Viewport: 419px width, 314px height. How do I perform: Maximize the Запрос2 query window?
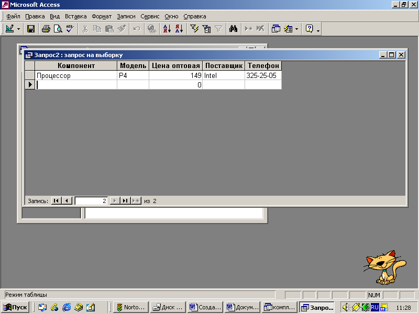[x=391, y=55]
